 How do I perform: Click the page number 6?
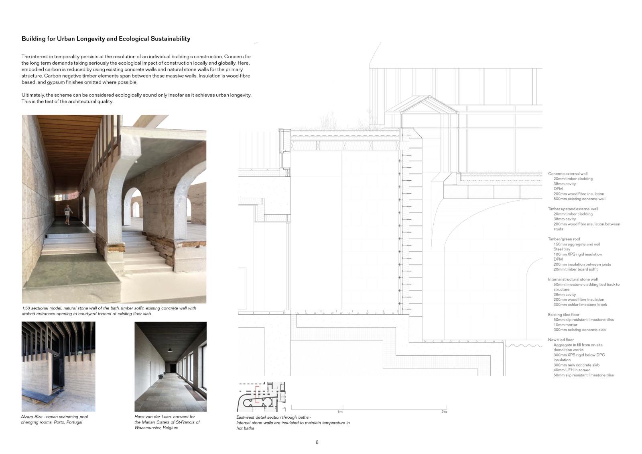(x=317, y=442)
